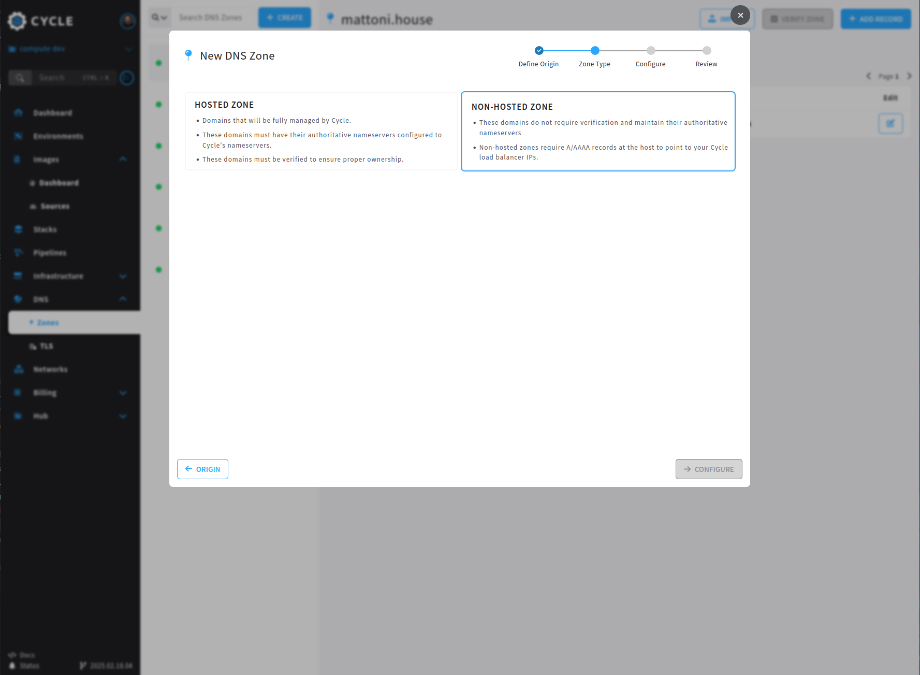The image size is (920, 675).
Task: Select the Hosted Zone option card
Action: (x=321, y=131)
